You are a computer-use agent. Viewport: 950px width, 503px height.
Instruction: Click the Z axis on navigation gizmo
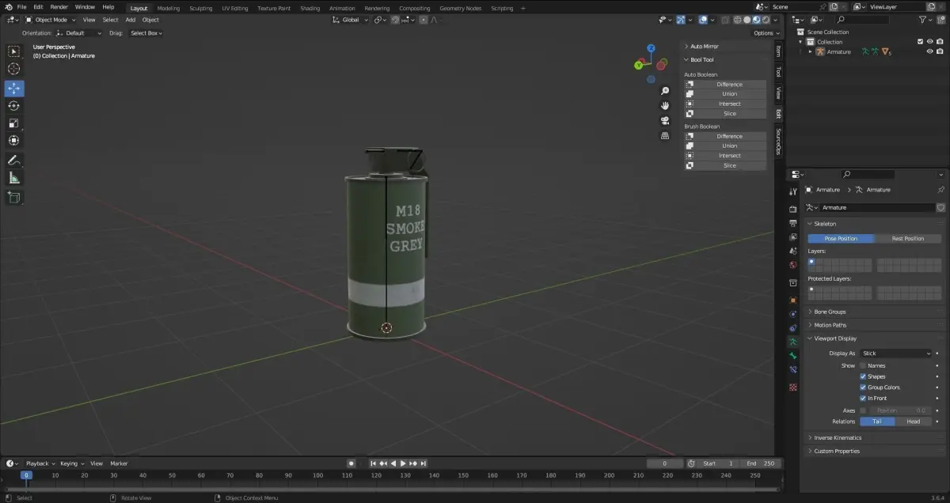[x=651, y=48]
